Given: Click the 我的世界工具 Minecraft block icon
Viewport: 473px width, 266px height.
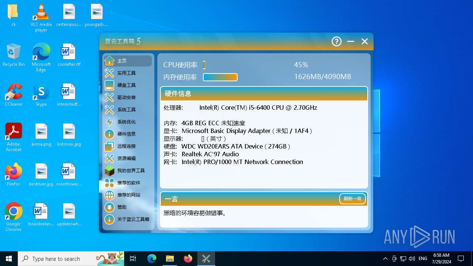Looking at the screenshot, I should click(x=109, y=171).
